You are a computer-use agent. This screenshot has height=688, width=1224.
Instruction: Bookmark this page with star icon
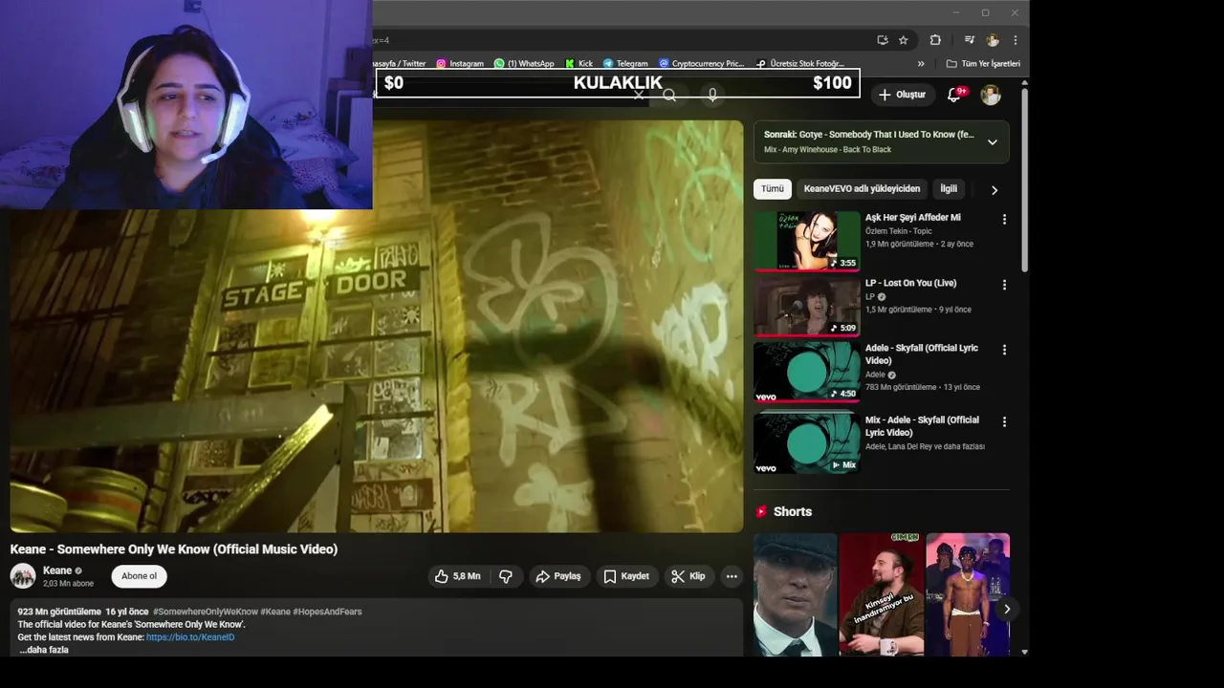904,40
